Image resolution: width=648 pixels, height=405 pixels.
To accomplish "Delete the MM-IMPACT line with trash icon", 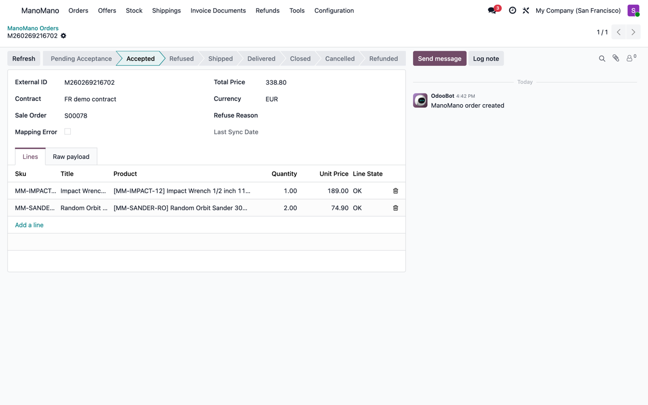I will coord(395,191).
